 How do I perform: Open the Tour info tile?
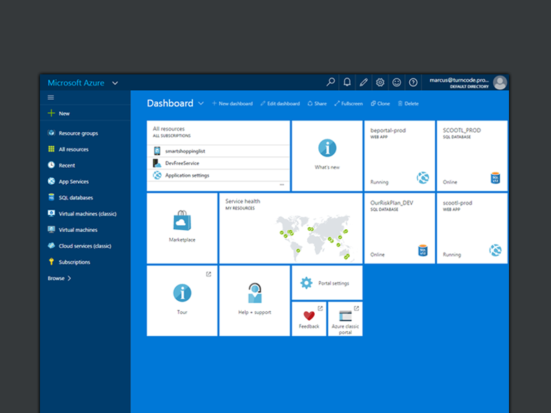(x=182, y=301)
